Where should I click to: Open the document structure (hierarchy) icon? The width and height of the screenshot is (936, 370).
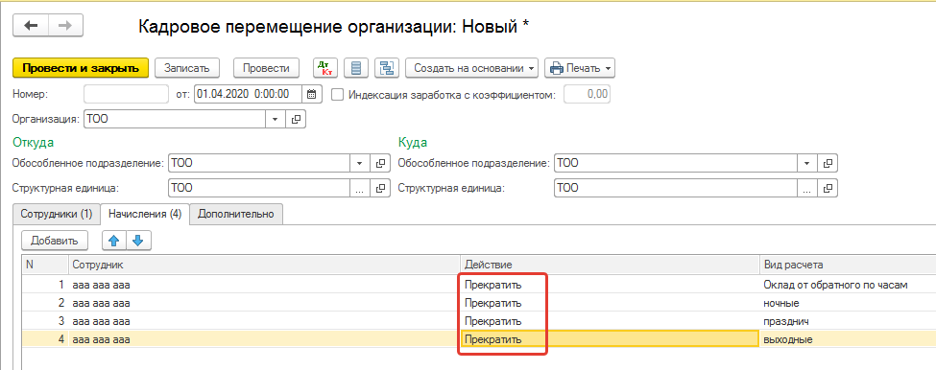tap(387, 68)
